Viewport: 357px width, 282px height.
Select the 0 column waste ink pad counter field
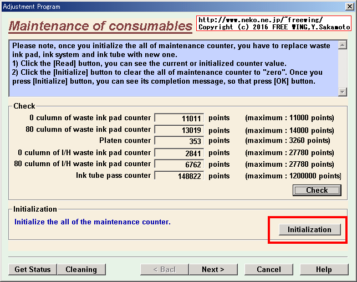(179, 118)
